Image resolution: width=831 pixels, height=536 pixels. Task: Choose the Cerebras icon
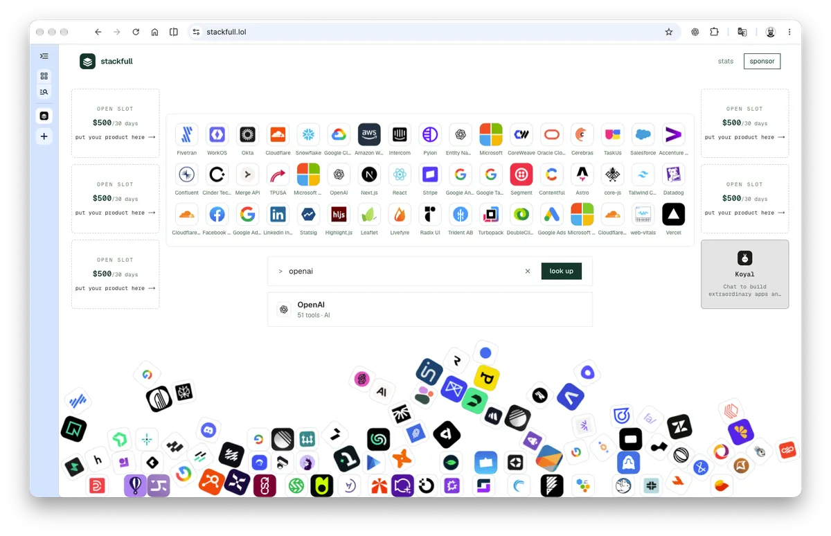click(x=582, y=134)
